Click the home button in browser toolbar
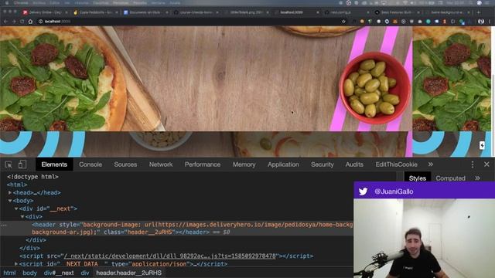The height and width of the screenshot is (278, 495). point(30,22)
